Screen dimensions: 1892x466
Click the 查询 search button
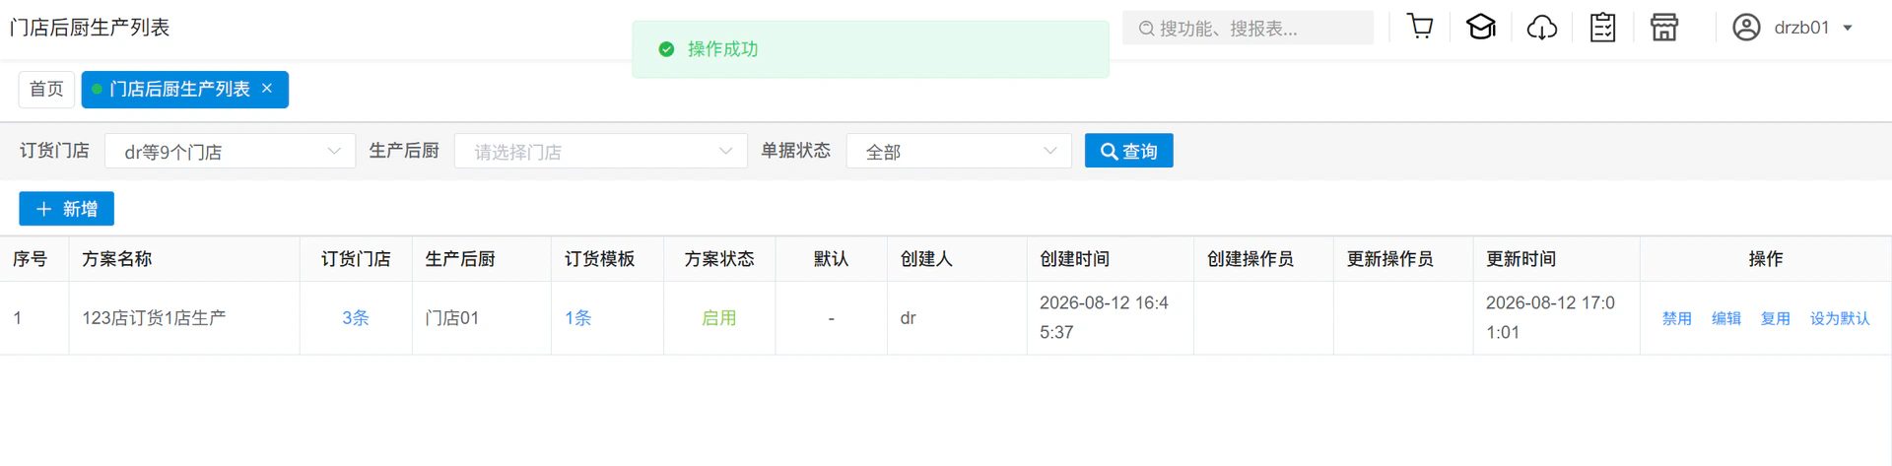[1128, 151]
